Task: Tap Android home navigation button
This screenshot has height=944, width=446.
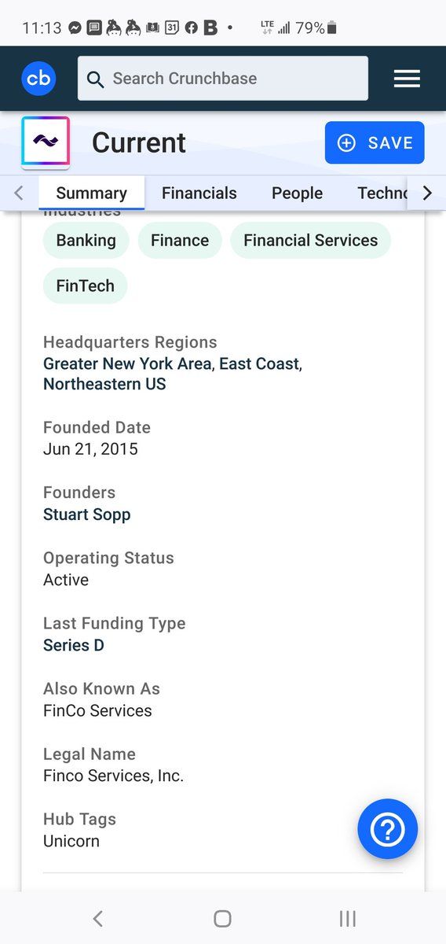Action: click(222, 918)
